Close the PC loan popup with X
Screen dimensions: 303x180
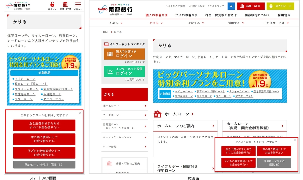(x=295, y=140)
